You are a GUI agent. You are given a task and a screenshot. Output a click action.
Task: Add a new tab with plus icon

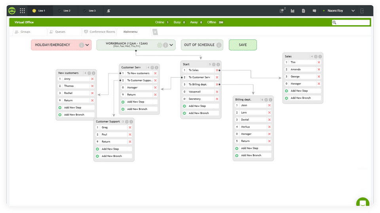[155, 32]
